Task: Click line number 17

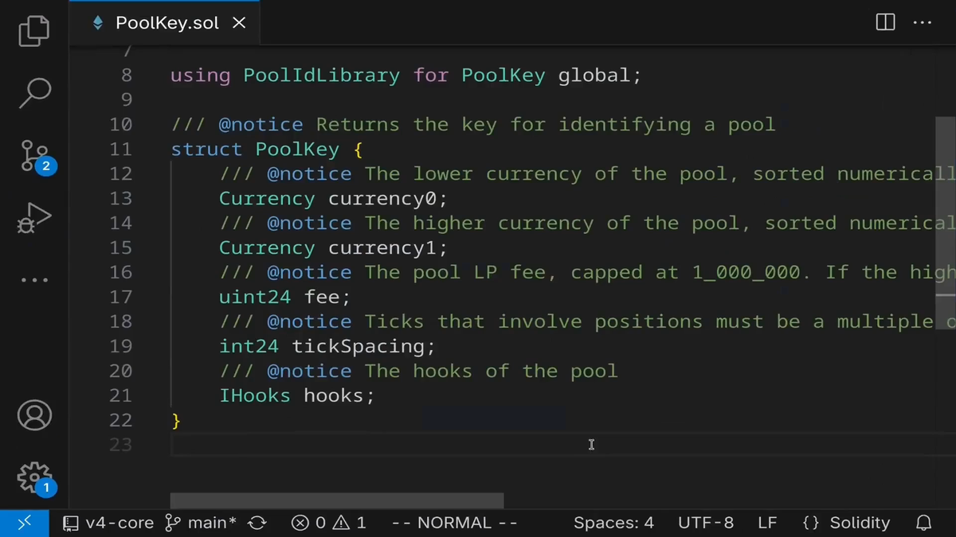Action: [121, 297]
